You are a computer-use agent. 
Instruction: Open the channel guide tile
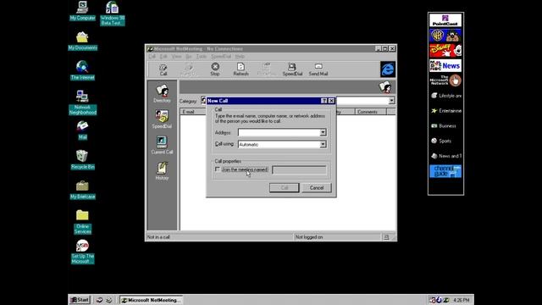tap(445, 171)
